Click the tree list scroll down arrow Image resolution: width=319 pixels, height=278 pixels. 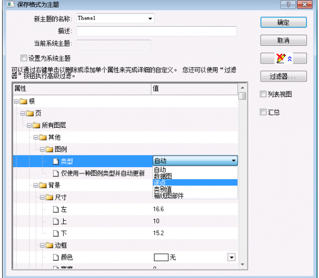[242, 264]
